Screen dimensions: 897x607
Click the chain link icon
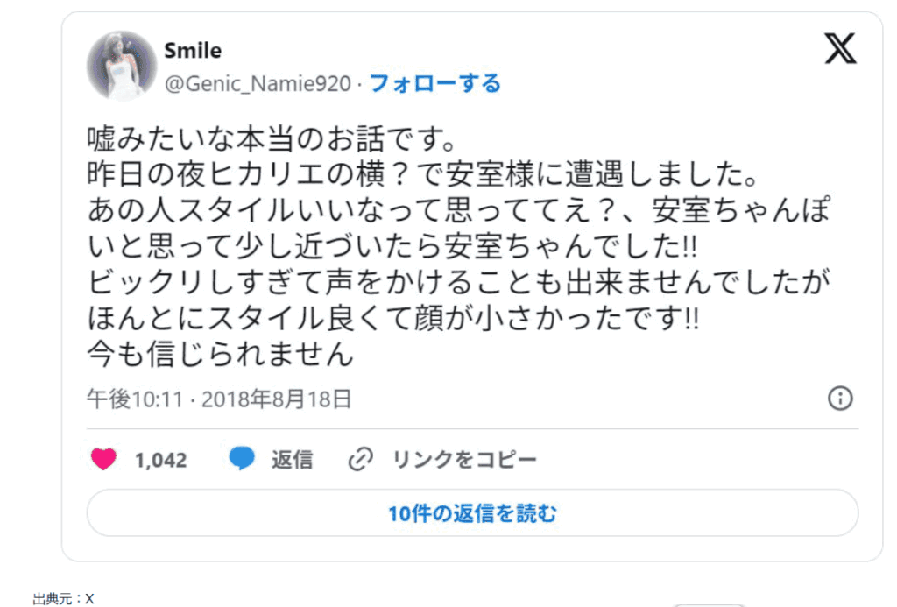361,459
